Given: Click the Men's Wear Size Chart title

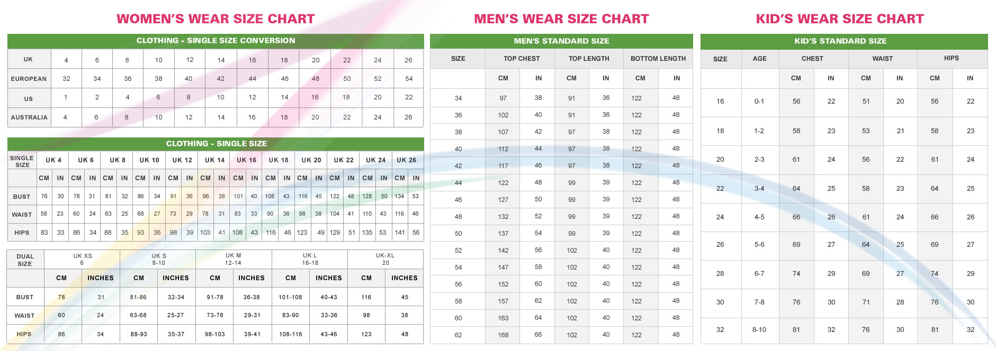Looking at the screenshot, I should coord(561,19).
